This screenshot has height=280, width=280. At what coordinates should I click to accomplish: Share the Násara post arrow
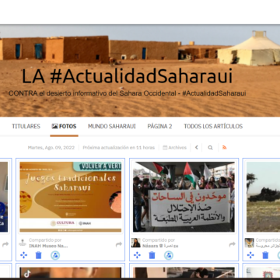coord(233,244)
